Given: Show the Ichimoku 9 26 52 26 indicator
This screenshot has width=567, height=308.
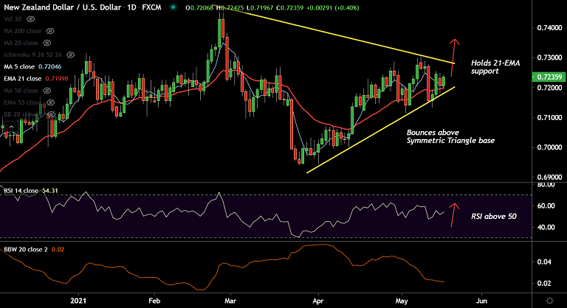Looking at the screenshot, I should pyautogui.click(x=71, y=55).
